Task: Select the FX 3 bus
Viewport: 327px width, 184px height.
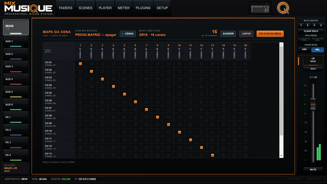Action: (x=16, y=143)
